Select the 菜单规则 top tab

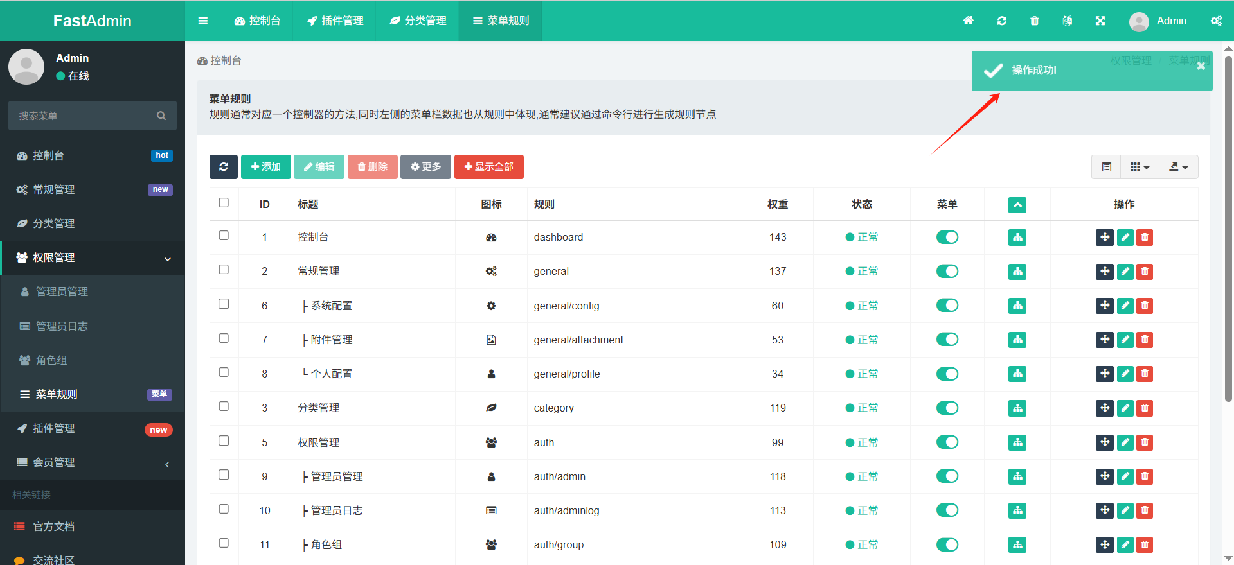501,21
